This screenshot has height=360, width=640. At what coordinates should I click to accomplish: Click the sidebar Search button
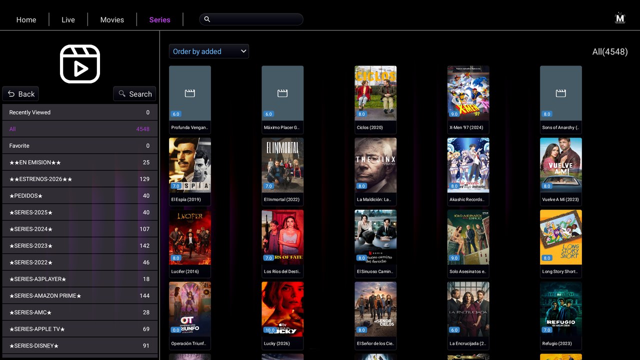(134, 94)
